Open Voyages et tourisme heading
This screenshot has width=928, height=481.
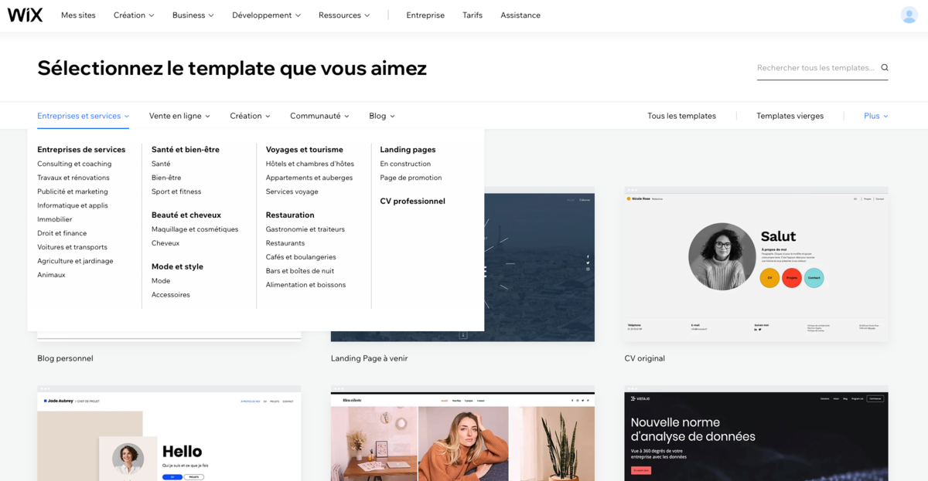click(x=305, y=150)
